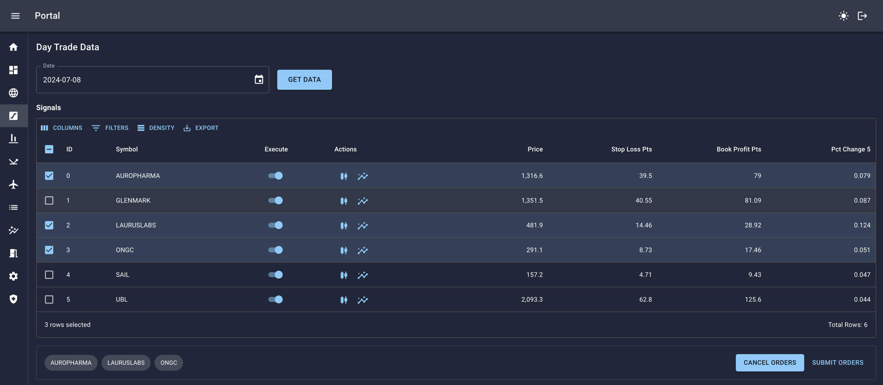This screenshot has height=385, width=883.
Task: Open candlestick chart for SAIL
Action: point(344,275)
